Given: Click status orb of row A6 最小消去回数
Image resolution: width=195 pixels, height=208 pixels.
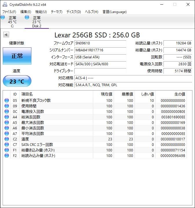Looking at the screenshot, I should click(x=7, y=128).
